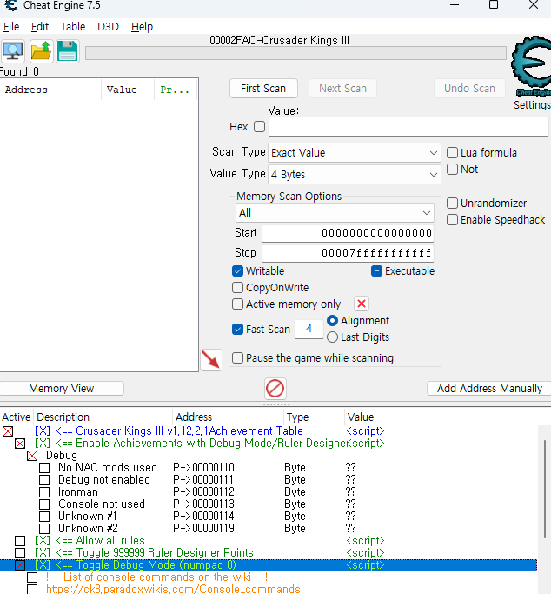
Task: Click the red no-entry clear list icon
Action: (x=275, y=388)
